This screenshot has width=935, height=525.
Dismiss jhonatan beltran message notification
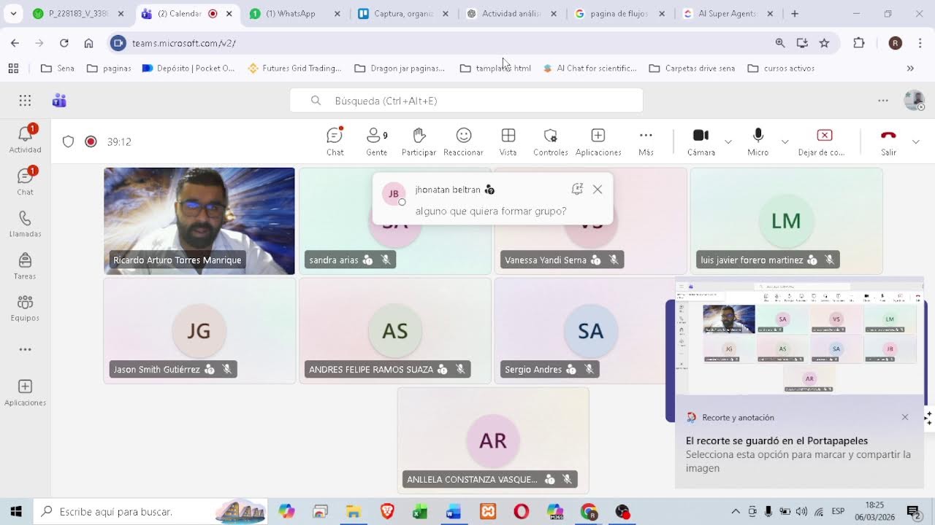point(598,190)
